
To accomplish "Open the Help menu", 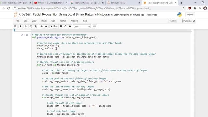I will [x=85, y=21].
